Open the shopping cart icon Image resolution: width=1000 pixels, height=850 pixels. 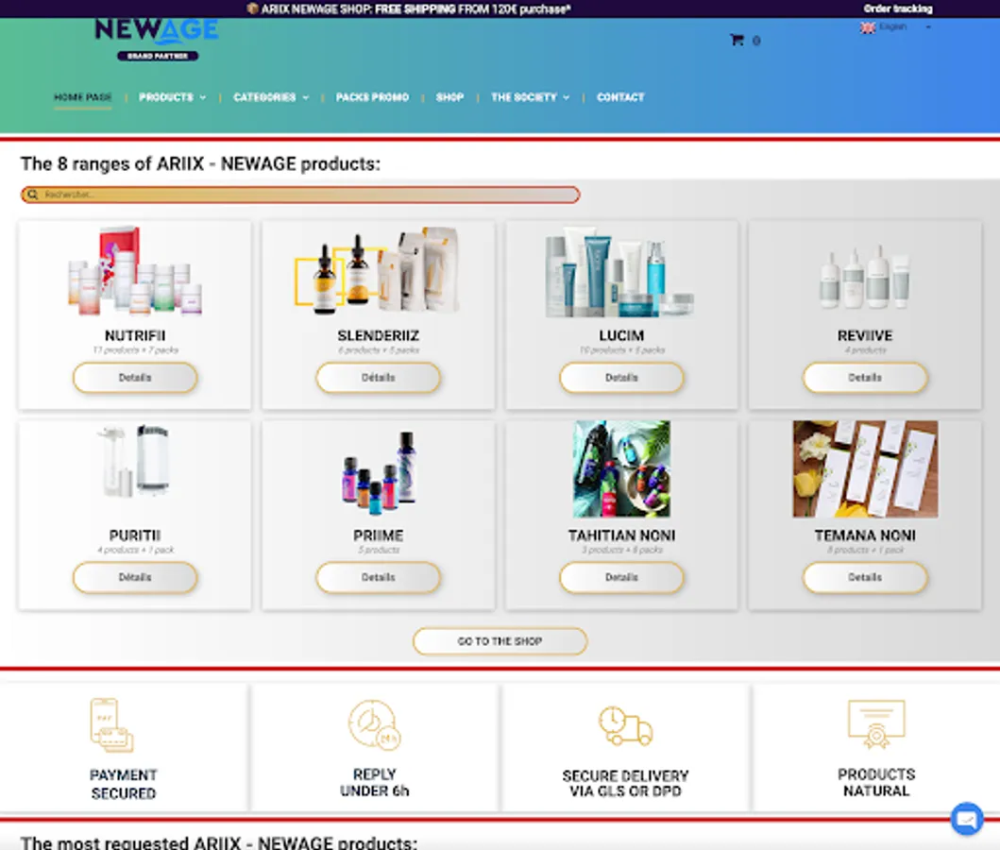[737, 41]
